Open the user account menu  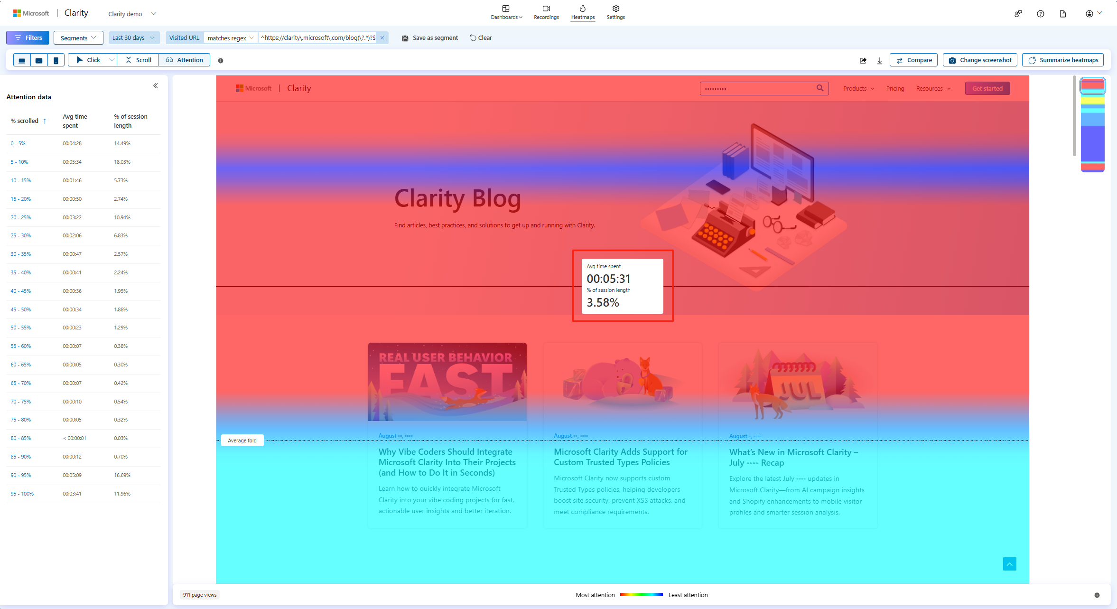tap(1093, 14)
